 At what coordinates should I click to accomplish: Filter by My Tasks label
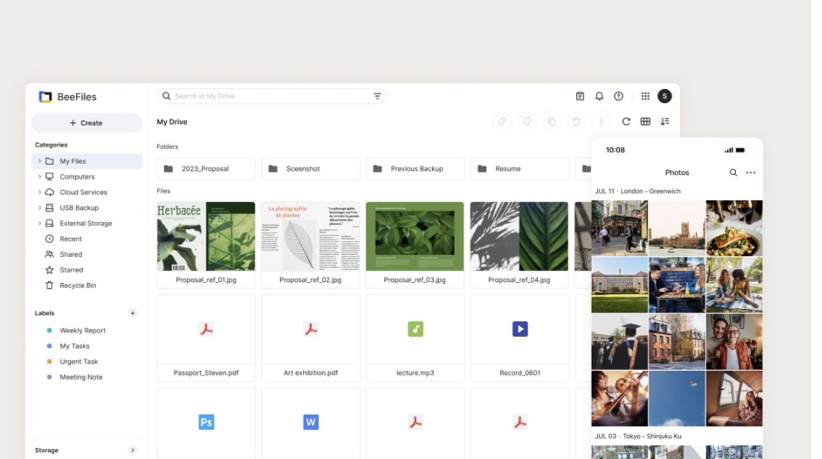[x=74, y=346]
